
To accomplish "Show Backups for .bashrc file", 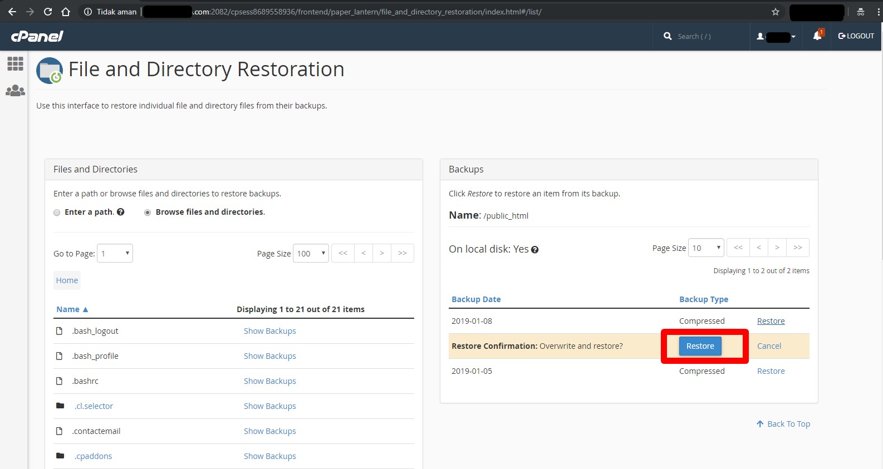I will coord(269,381).
